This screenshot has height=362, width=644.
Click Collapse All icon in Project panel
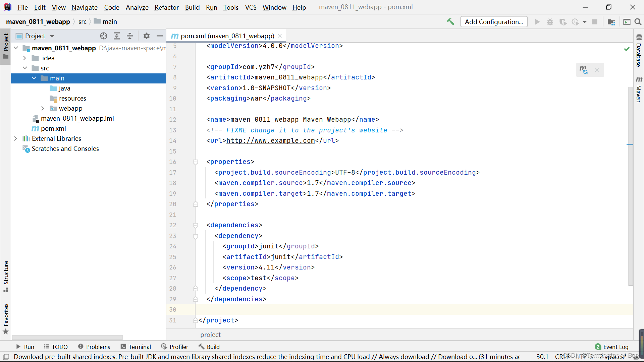coord(130,36)
